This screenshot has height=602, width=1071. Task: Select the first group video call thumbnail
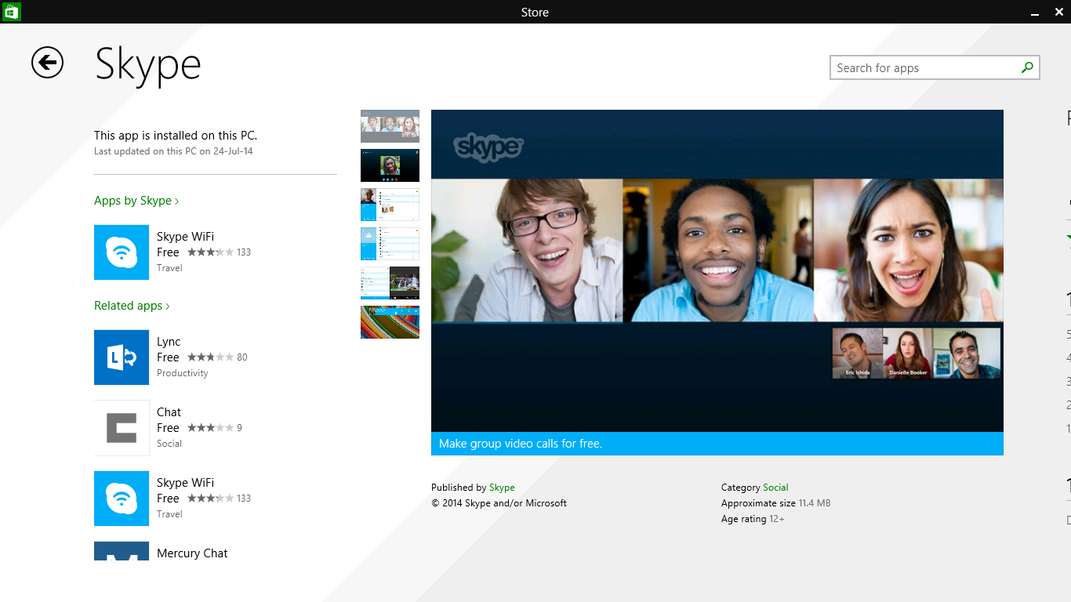pyautogui.click(x=390, y=126)
